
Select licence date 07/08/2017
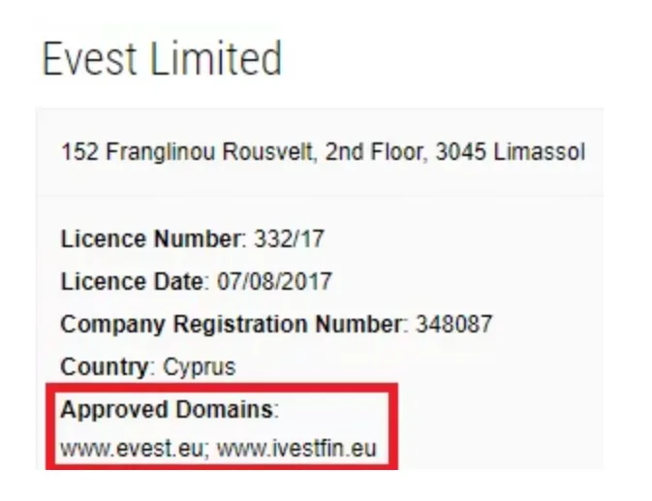(274, 281)
